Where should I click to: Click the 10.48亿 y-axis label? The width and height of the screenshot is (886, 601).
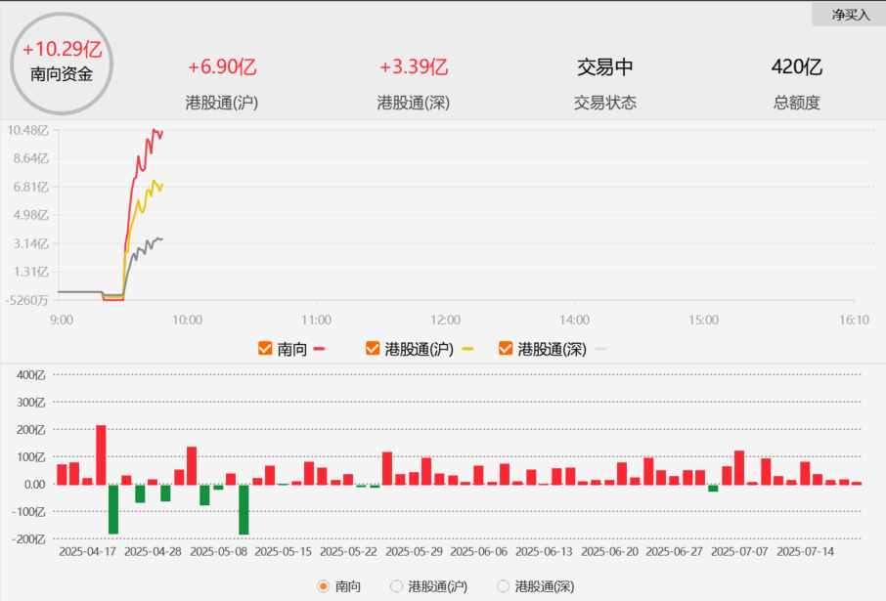pos(27,131)
